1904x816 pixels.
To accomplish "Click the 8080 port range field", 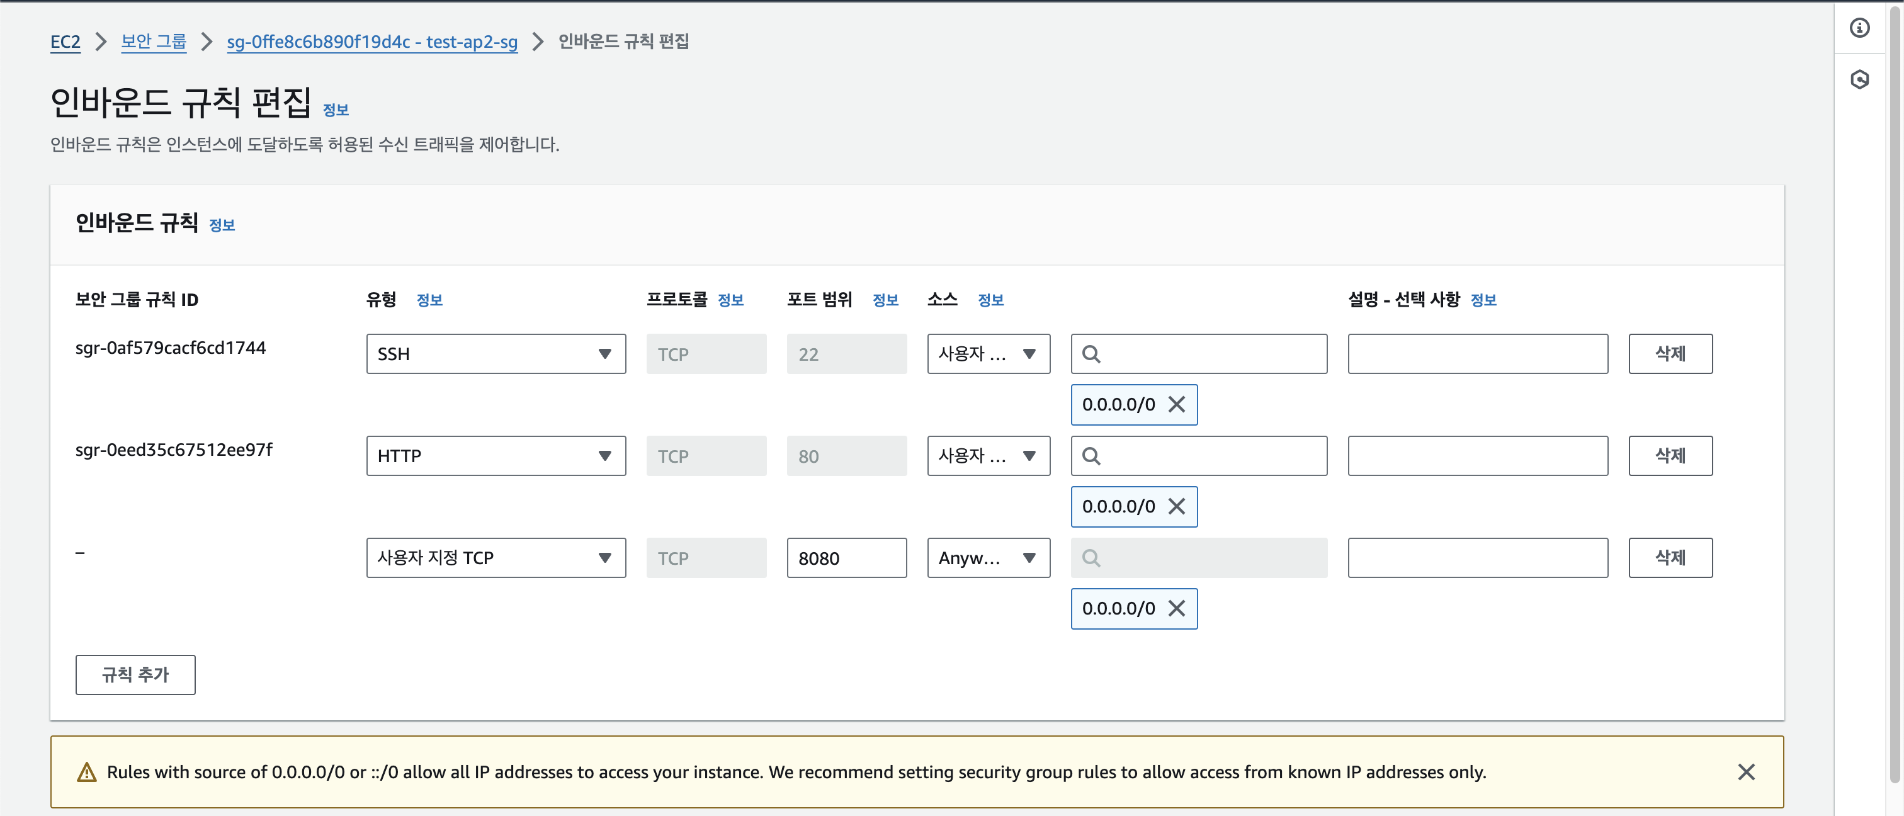I will point(846,558).
